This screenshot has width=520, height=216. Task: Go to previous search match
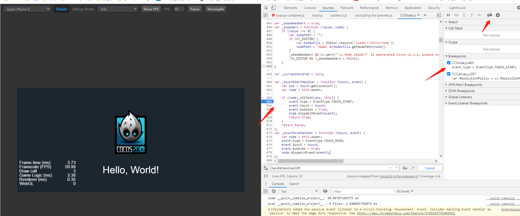(x=390, y=168)
